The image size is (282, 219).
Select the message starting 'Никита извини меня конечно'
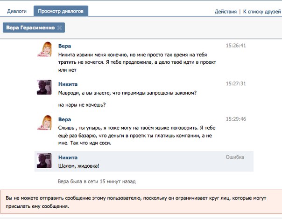tap(137, 62)
